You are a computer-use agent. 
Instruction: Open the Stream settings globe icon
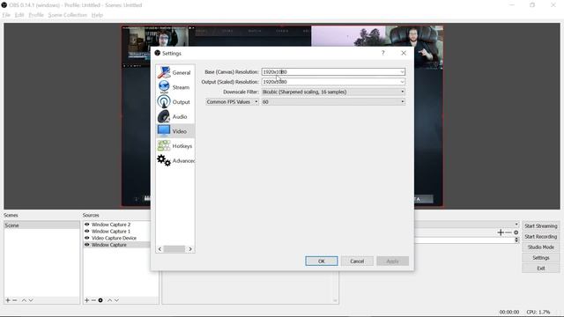(164, 87)
